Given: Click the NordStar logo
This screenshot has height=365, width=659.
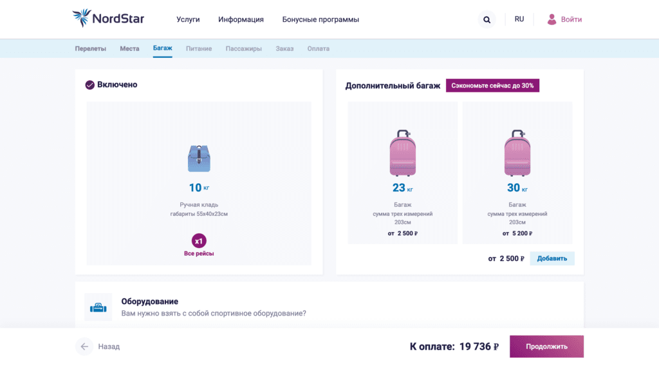Looking at the screenshot, I should (x=108, y=19).
